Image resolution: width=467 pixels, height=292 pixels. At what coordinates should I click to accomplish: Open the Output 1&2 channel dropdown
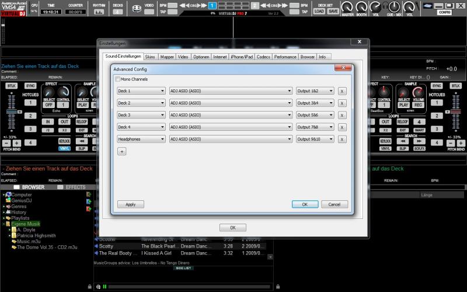(x=315, y=91)
